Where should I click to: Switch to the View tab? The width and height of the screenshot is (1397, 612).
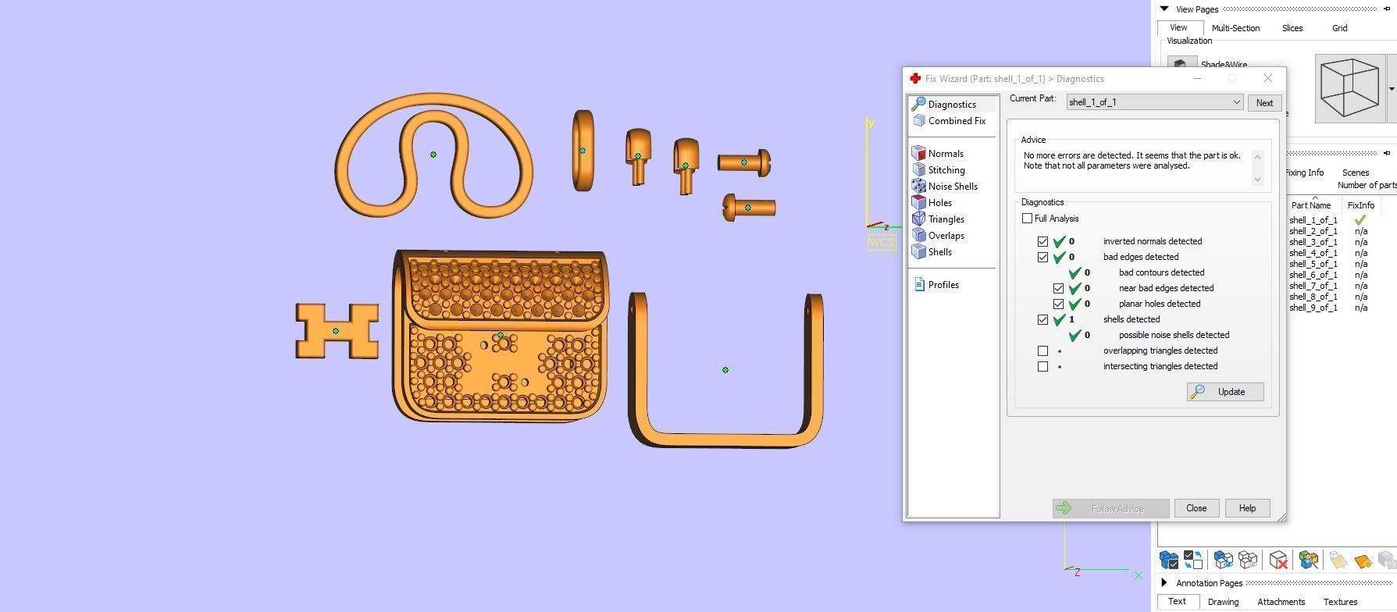pos(1178,27)
